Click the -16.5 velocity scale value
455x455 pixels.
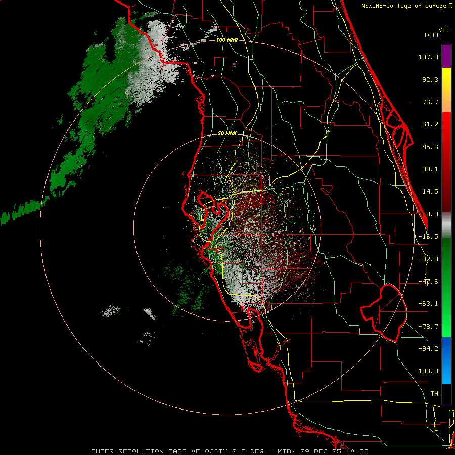click(x=428, y=237)
